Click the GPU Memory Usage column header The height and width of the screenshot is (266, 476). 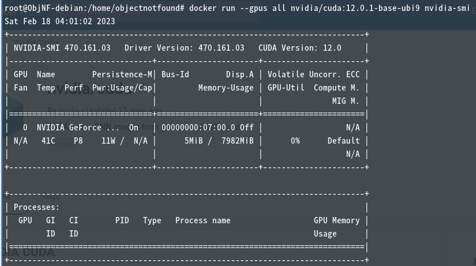[x=336, y=227]
